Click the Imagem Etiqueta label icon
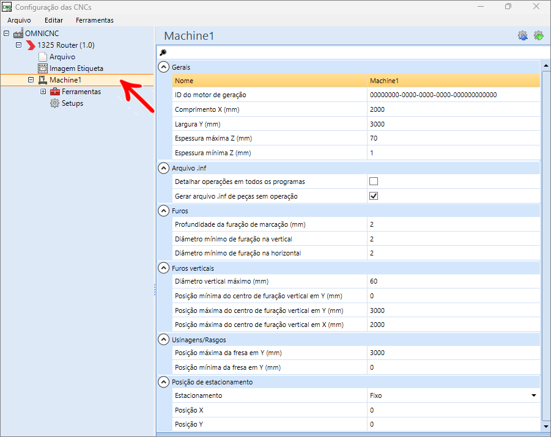This screenshot has width=551, height=437. (x=43, y=68)
